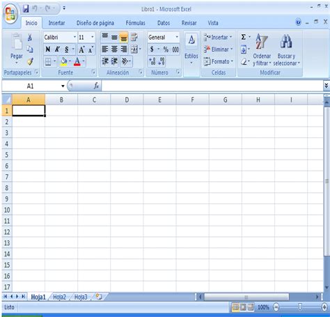Click the Clear eraser icon
The width and height of the screenshot is (330, 317).
click(x=244, y=62)
